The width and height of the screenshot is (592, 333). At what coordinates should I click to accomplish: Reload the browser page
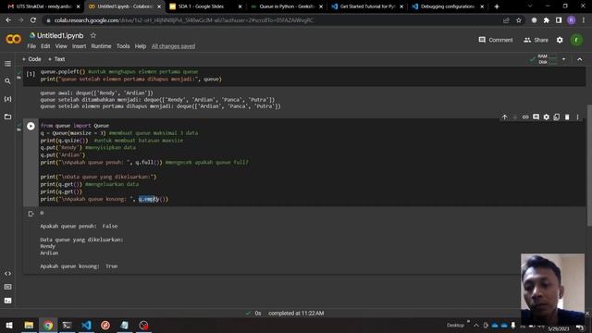click(x=33, y=20)
